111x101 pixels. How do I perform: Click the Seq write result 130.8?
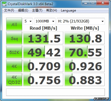(x=85, y=38)
